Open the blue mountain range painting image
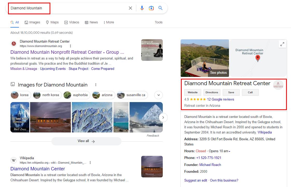This screenshot has height=187, width=291. (x=92, y=117)
